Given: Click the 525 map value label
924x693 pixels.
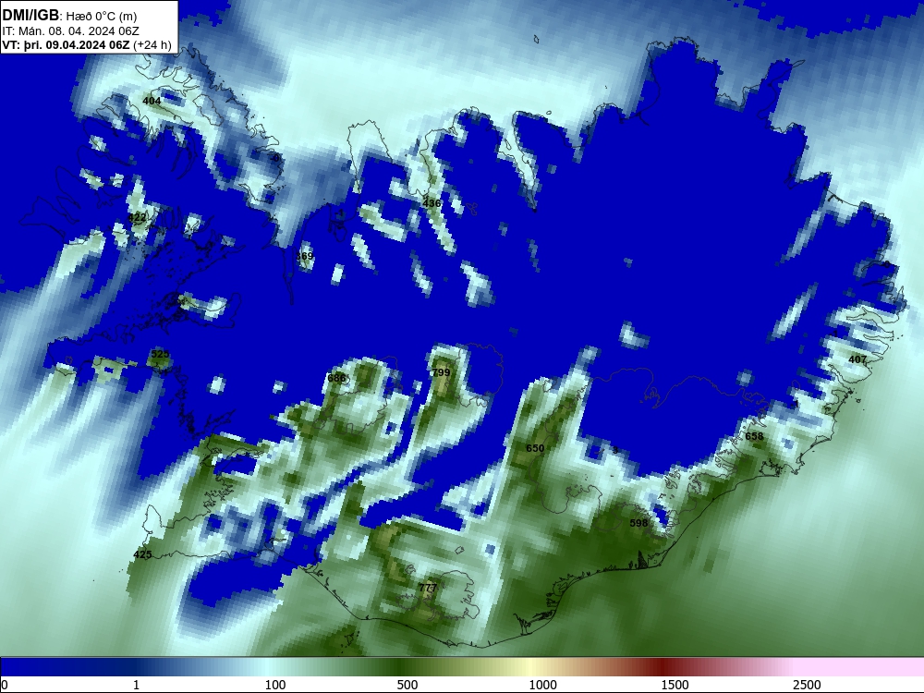Looking at the screenshot, I should click(x=160, y=354).
